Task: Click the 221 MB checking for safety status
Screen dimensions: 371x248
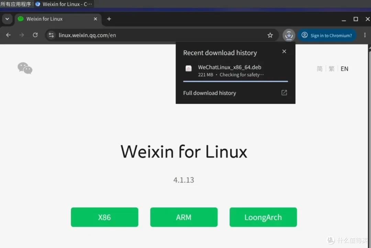Action: pyautogui.click(x=231, y=75)
